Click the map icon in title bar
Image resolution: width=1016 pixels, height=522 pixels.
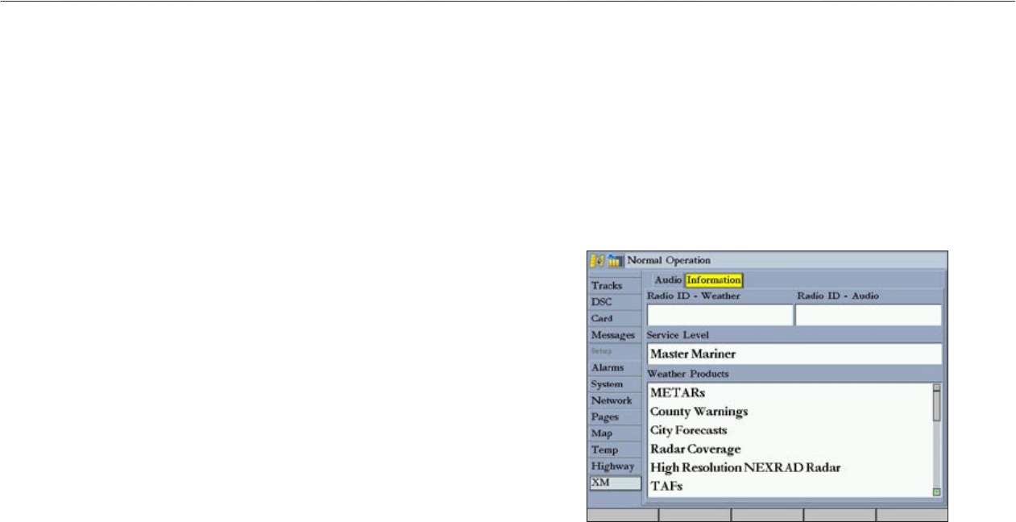[598, 260]
